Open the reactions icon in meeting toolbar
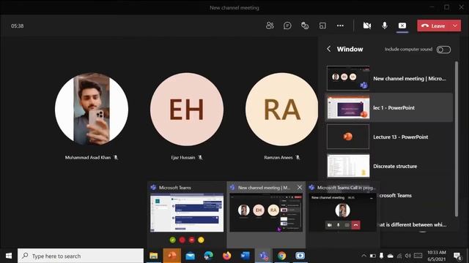Viewport: 469px width, 263px height. point(305,26)
